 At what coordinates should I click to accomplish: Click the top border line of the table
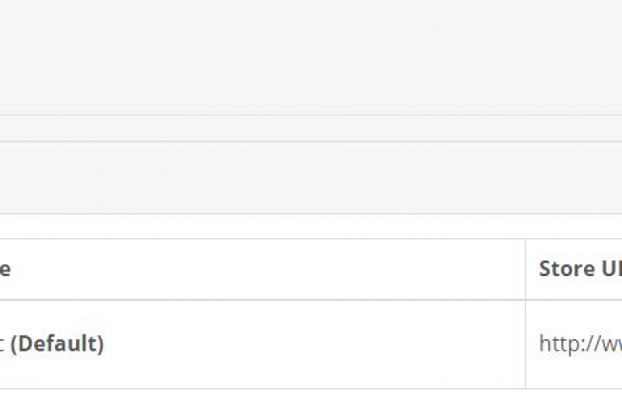[311, 239]
